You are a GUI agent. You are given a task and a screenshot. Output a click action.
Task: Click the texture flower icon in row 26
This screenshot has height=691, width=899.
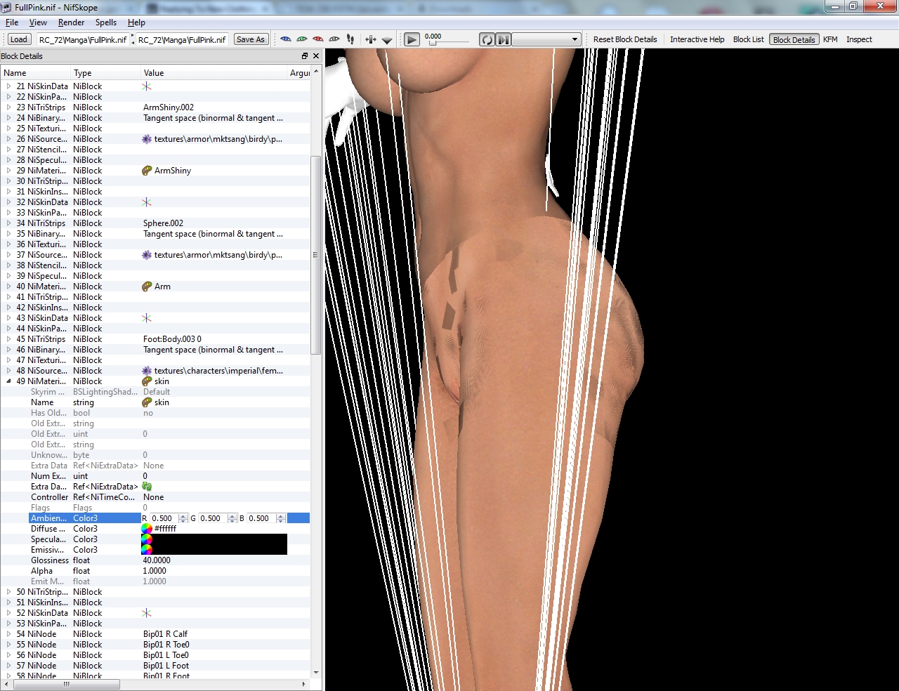pyautogui.click(x=147, y=139)
